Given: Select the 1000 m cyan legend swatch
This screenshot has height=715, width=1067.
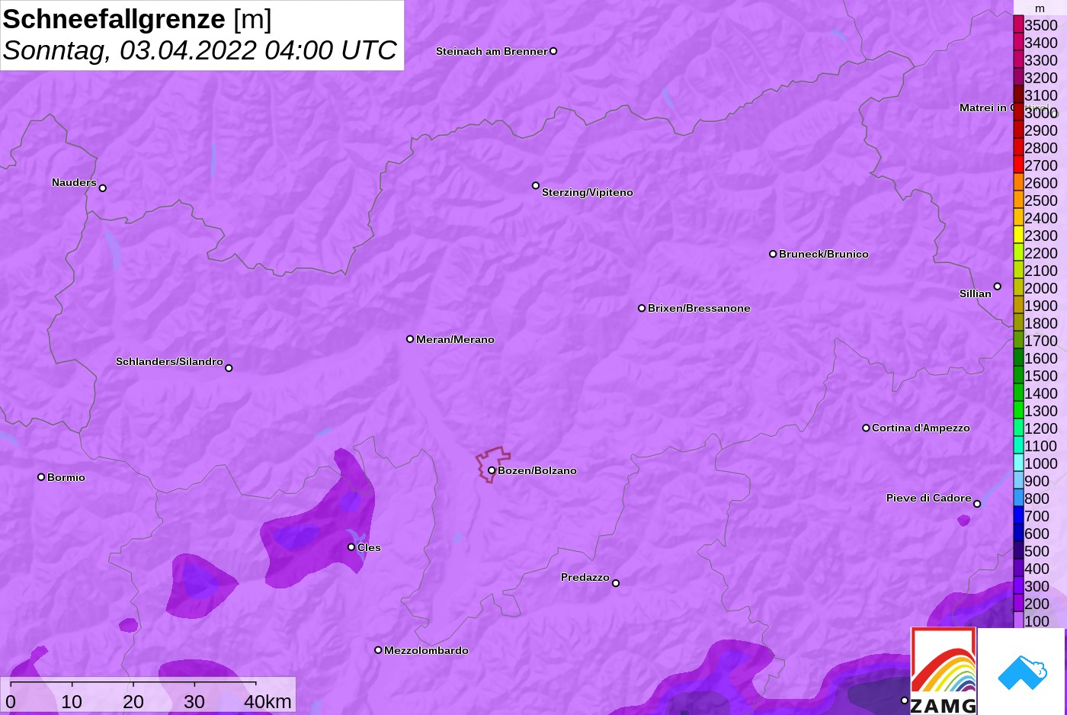Looking at the screenshot, I should click(x=1018, y=463).
